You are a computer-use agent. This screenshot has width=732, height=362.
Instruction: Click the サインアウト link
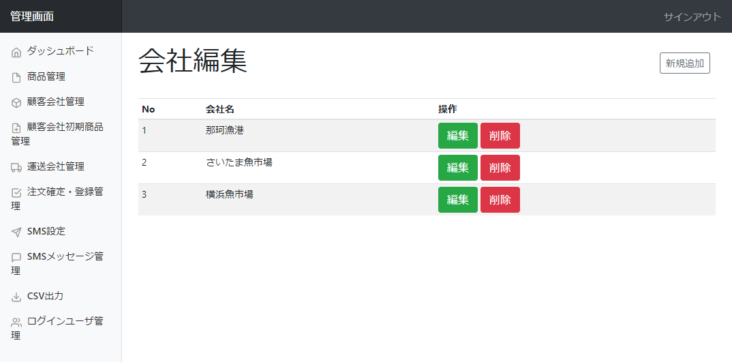692,17
